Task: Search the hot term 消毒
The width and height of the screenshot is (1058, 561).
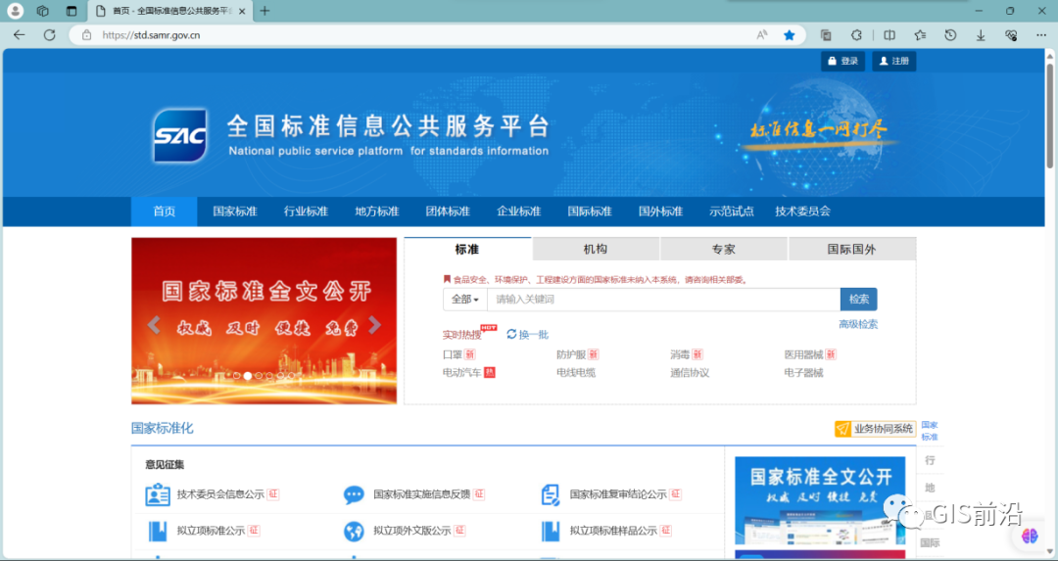Action: point(680,354)
